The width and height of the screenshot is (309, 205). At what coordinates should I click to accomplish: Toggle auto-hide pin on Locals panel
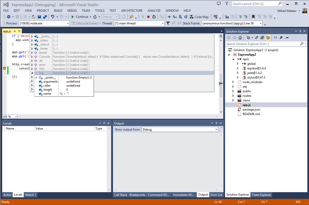(x=104, y=123)
